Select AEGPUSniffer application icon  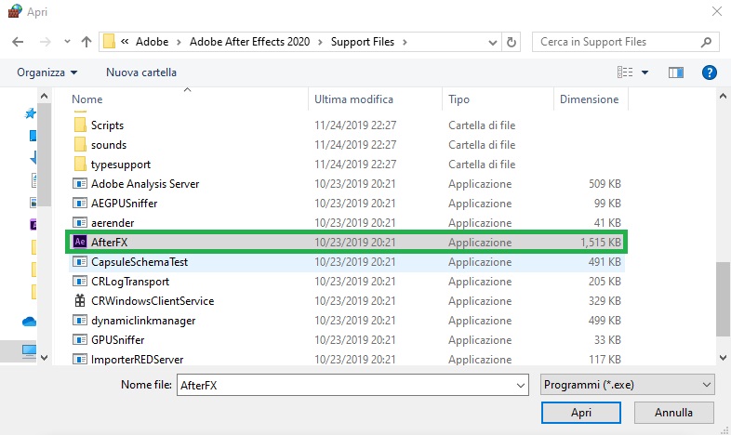click(x=80, y=203)
